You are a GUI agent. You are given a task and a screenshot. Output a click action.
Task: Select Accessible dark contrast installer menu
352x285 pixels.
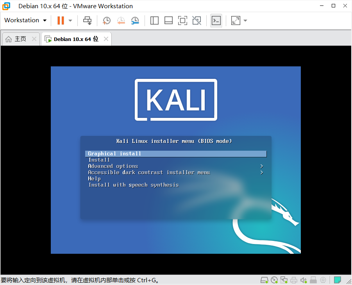[176, 173]
